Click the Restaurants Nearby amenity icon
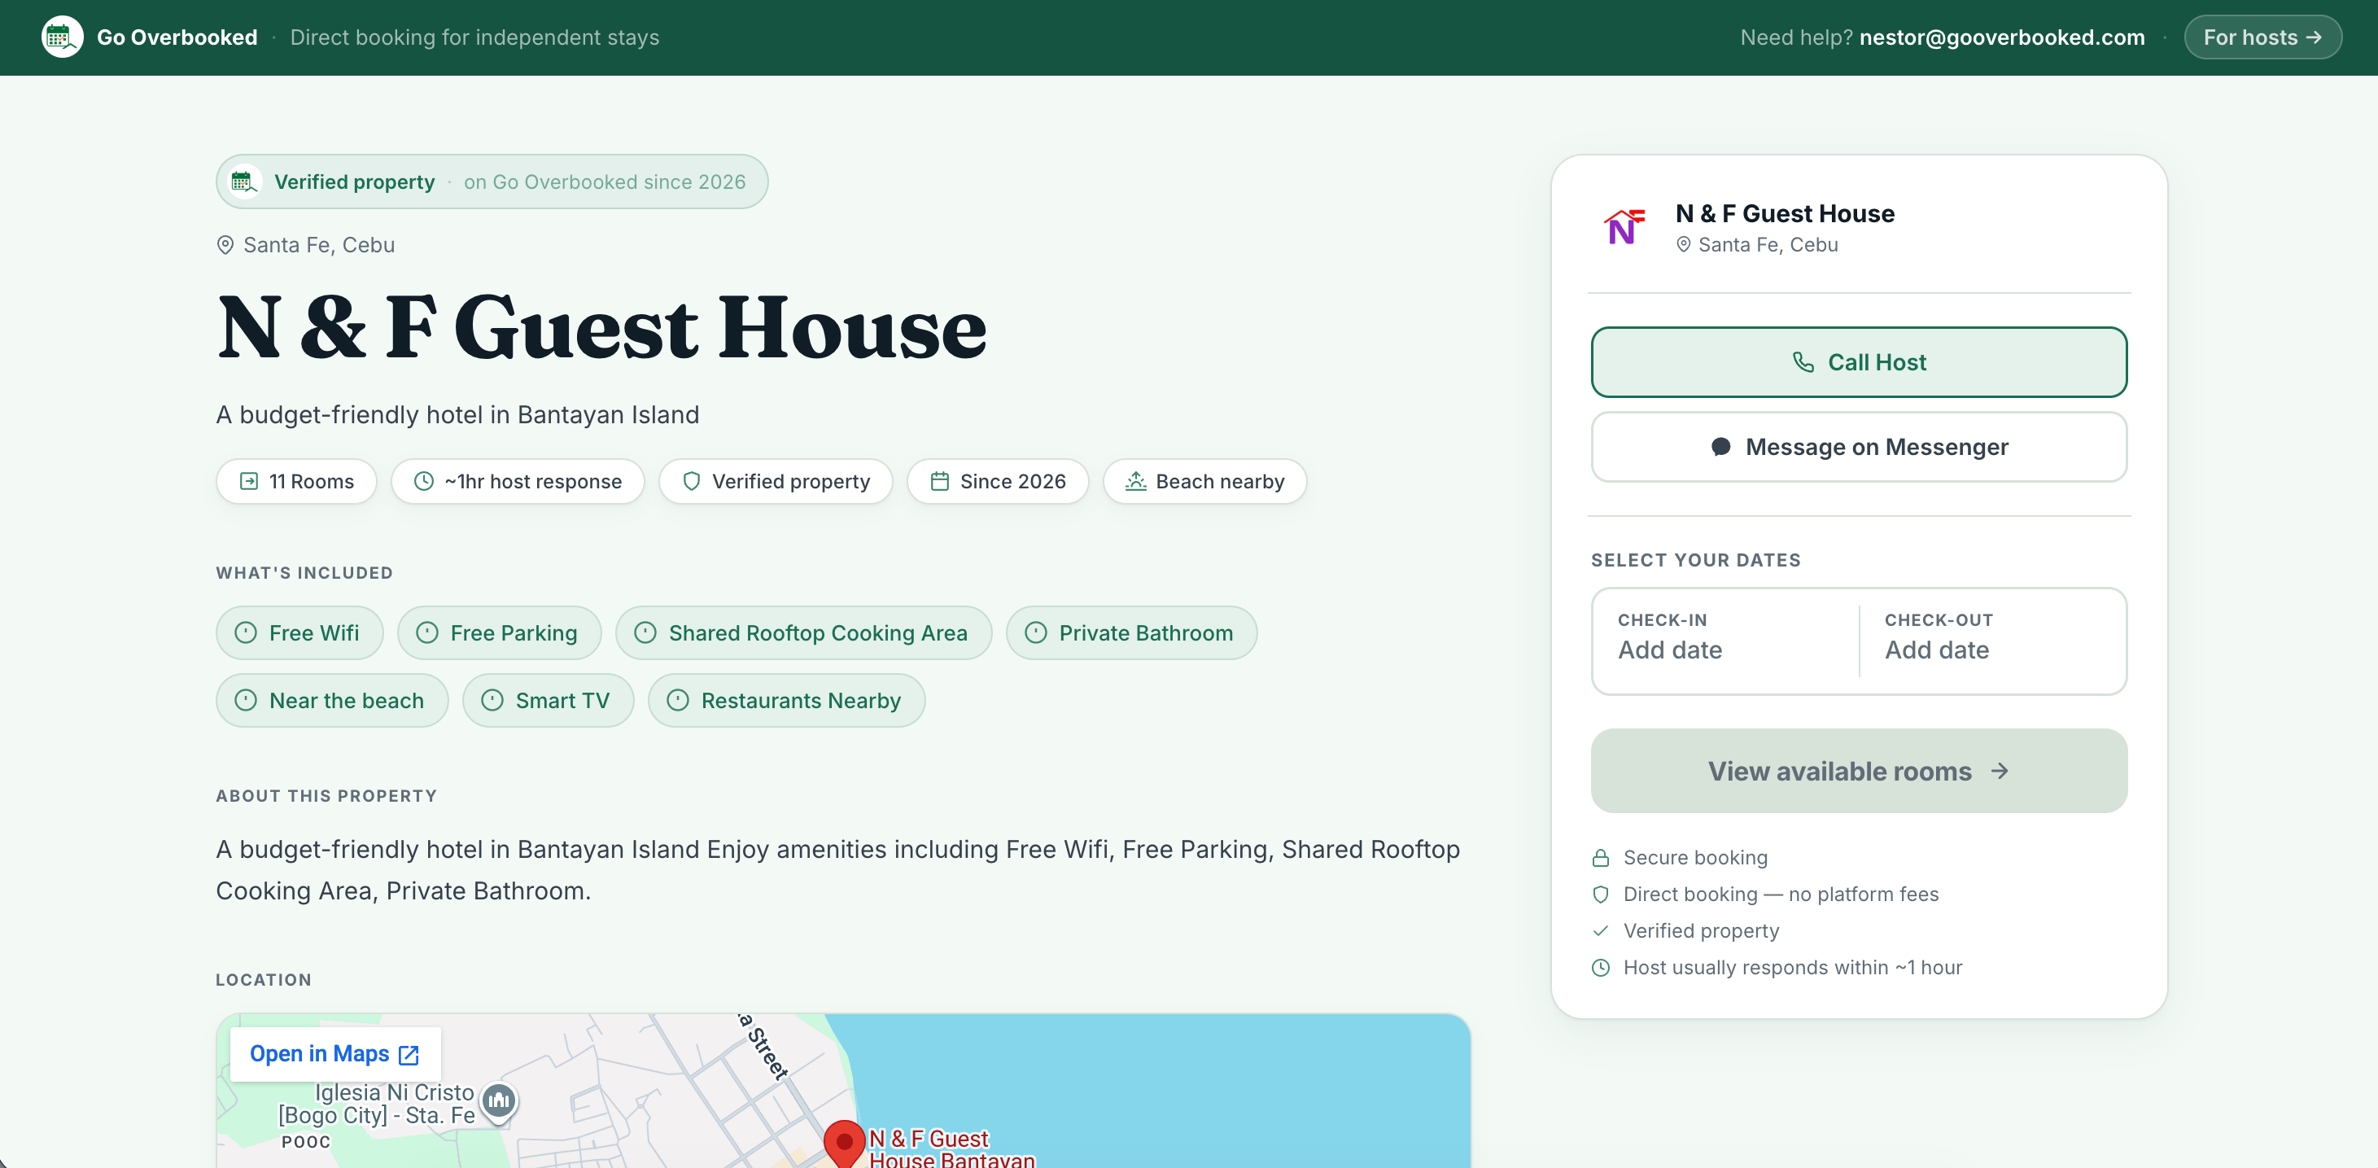The image size is (2378, 1168). pos(678,700)
